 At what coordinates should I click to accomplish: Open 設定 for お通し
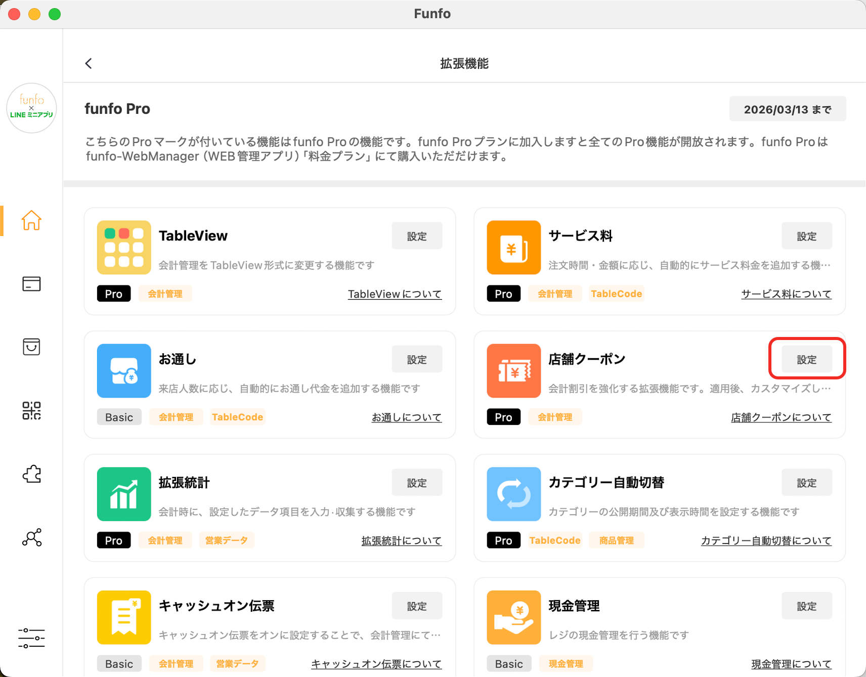(x=417, y=359)
